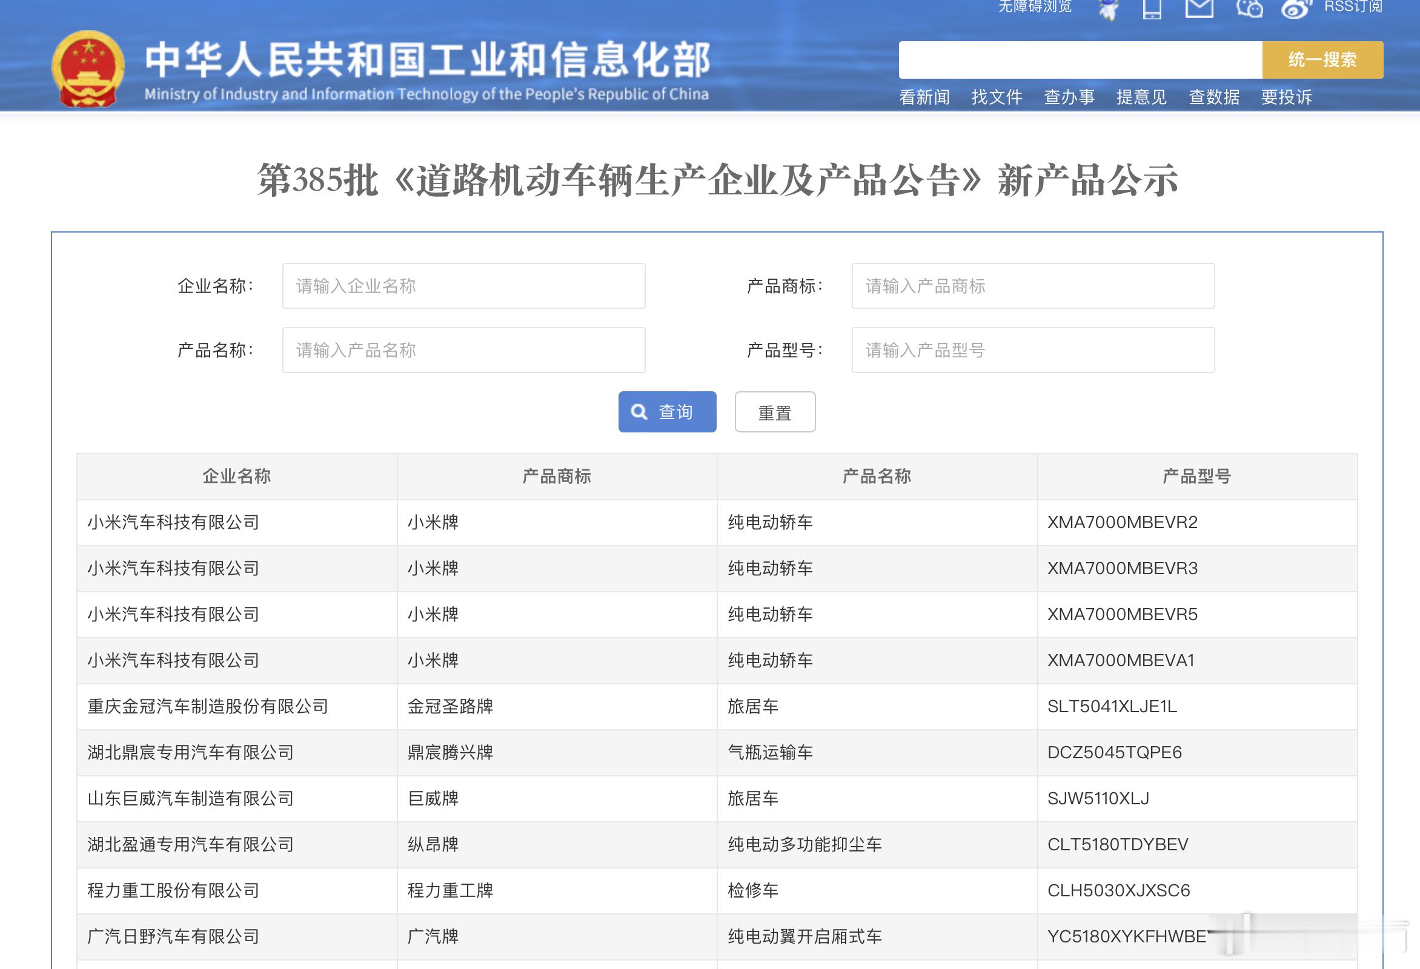
Task: Click 山东巨威汽车制造有限公司 company cell
Action: click(x=236, y=799)
